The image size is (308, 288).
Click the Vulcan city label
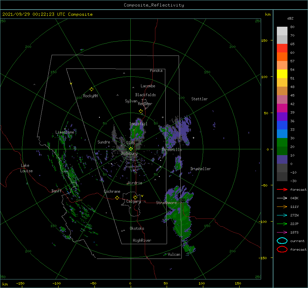click(174, 254)
